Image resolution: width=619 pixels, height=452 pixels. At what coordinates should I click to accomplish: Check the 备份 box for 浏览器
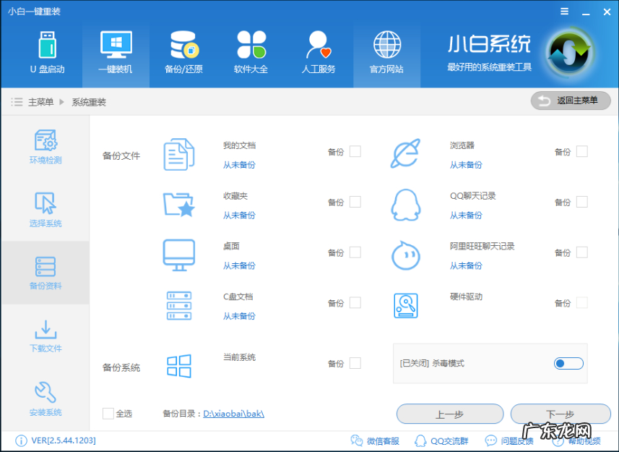[584, 152]
